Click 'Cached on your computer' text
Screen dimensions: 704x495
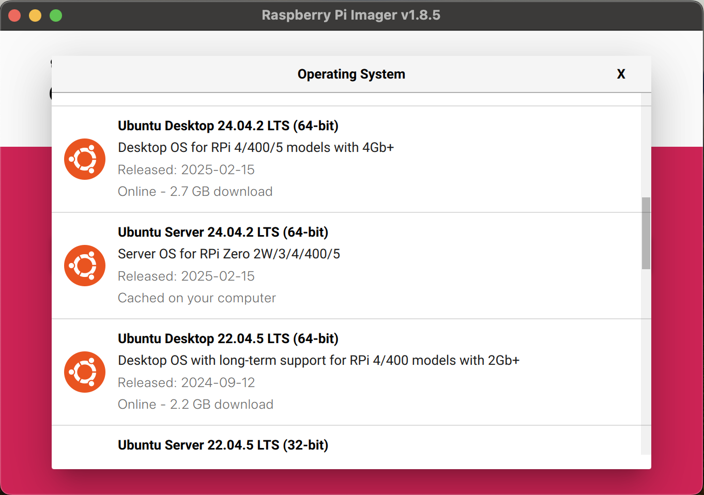[197, 298]
